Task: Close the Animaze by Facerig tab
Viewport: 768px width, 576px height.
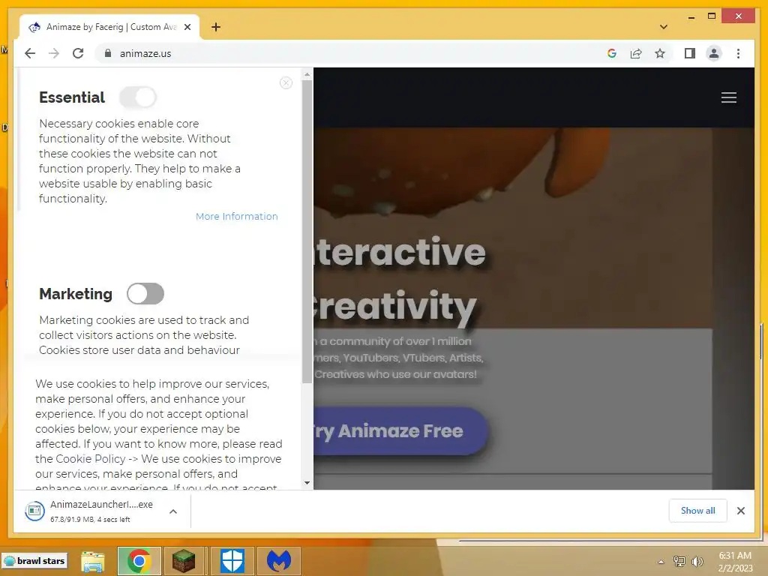Action: (x=187, y=27)
